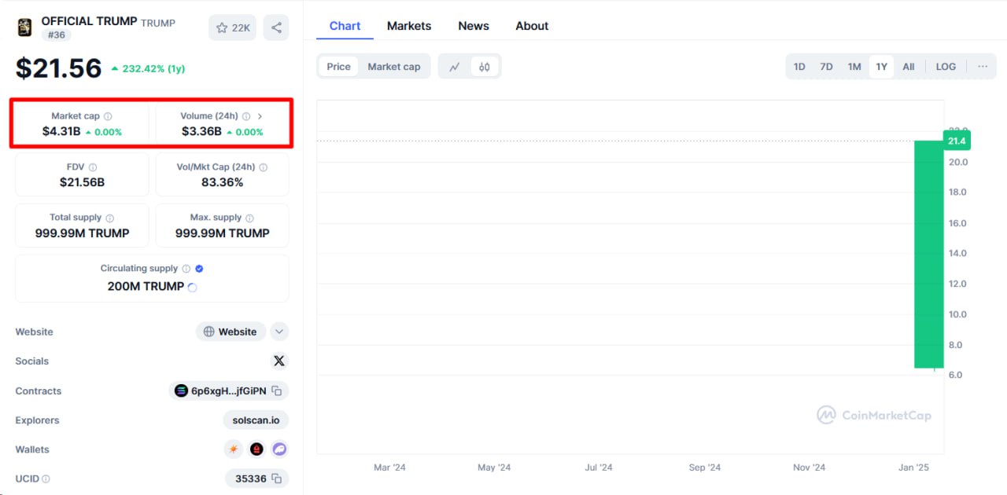Click the UCID info icon
The image size is (1007, 495).
pos(46,478)
